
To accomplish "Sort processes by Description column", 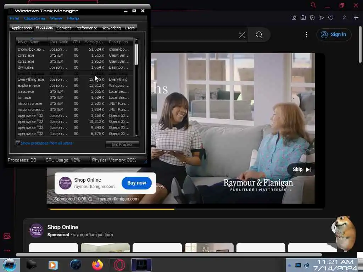I will pyautogui.click(x=120, y=42).
